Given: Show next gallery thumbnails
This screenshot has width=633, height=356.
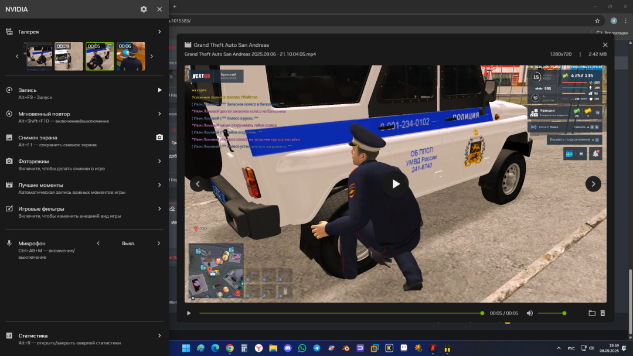Looking at the screenshot, I should pyautogui.click(x=152, y=56).
